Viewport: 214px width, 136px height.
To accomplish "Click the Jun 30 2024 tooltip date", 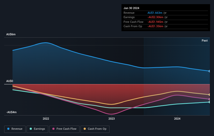I will [x=131, y=8].
